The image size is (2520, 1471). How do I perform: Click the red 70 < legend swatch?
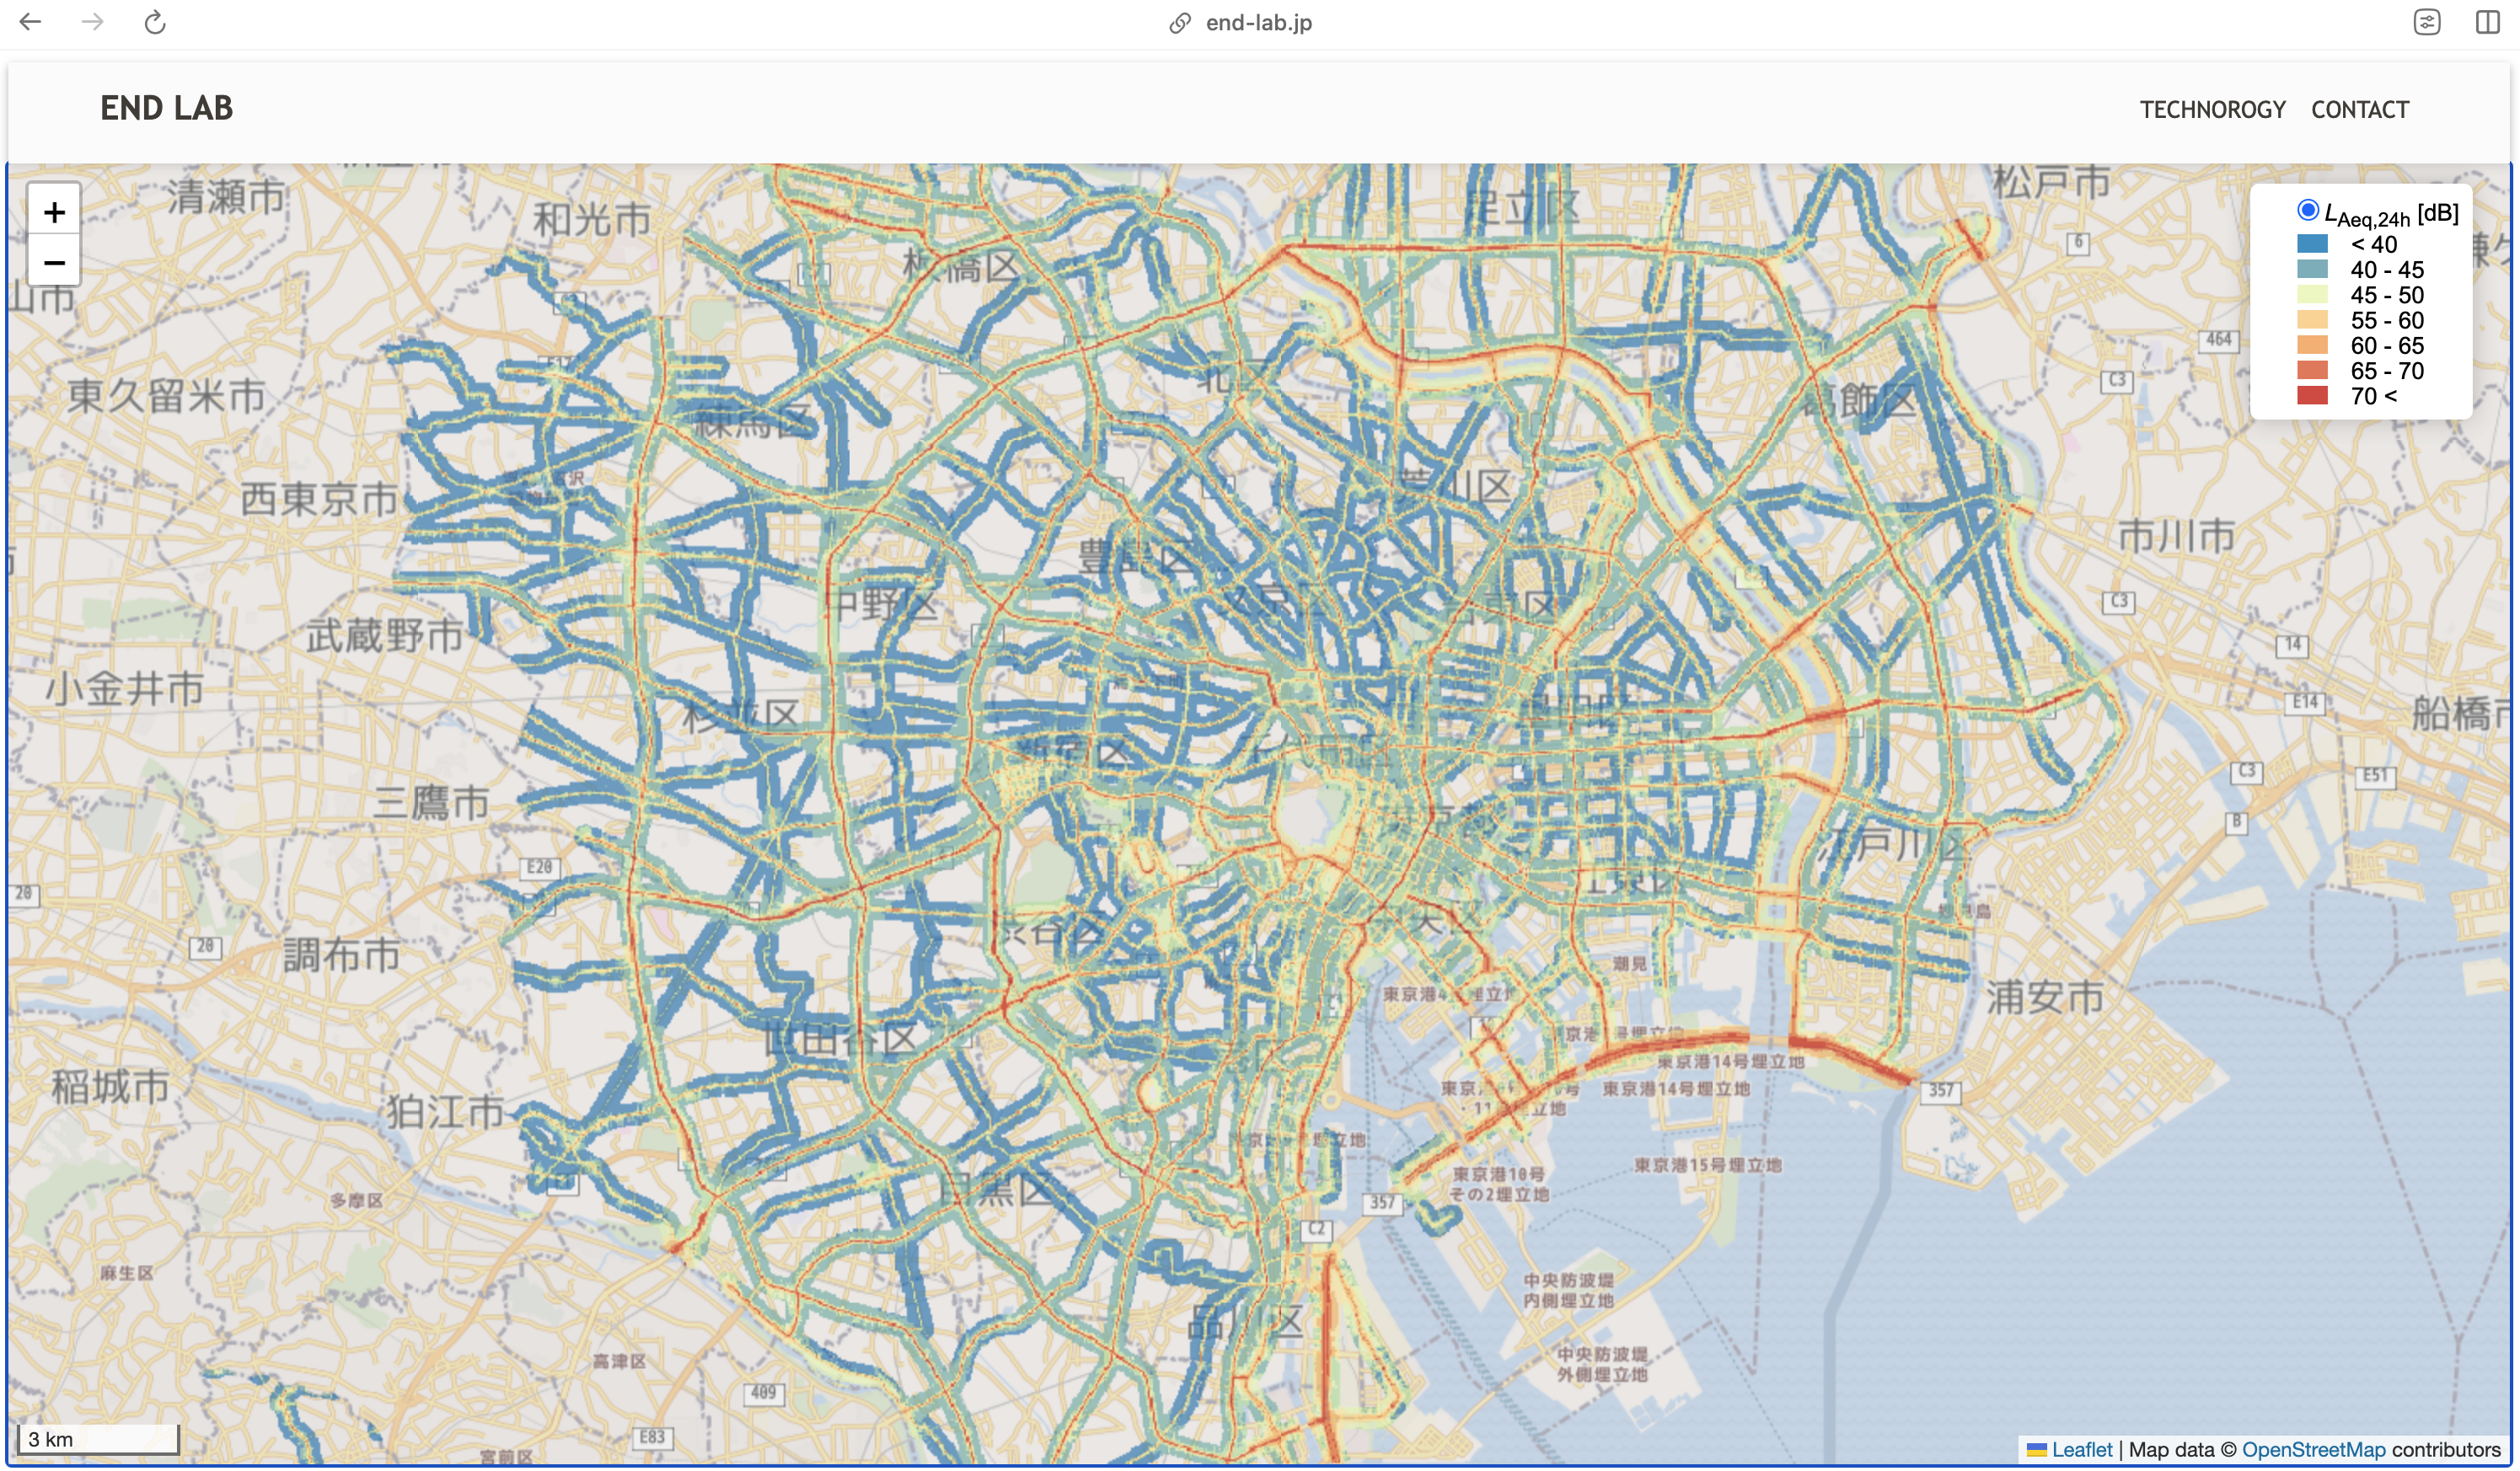pyautogui.click(x=2312, y=396)
